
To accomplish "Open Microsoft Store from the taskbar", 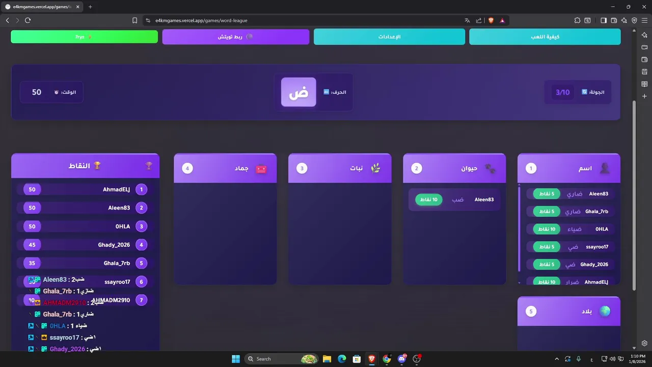I will coord(357,359).
